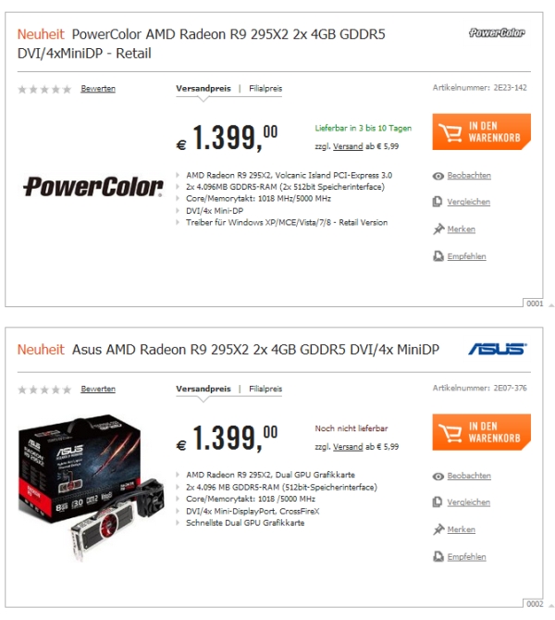555x620 pixels.
Task: Switch to Filialpreis tab for Asus card
Action: (265, 390)
